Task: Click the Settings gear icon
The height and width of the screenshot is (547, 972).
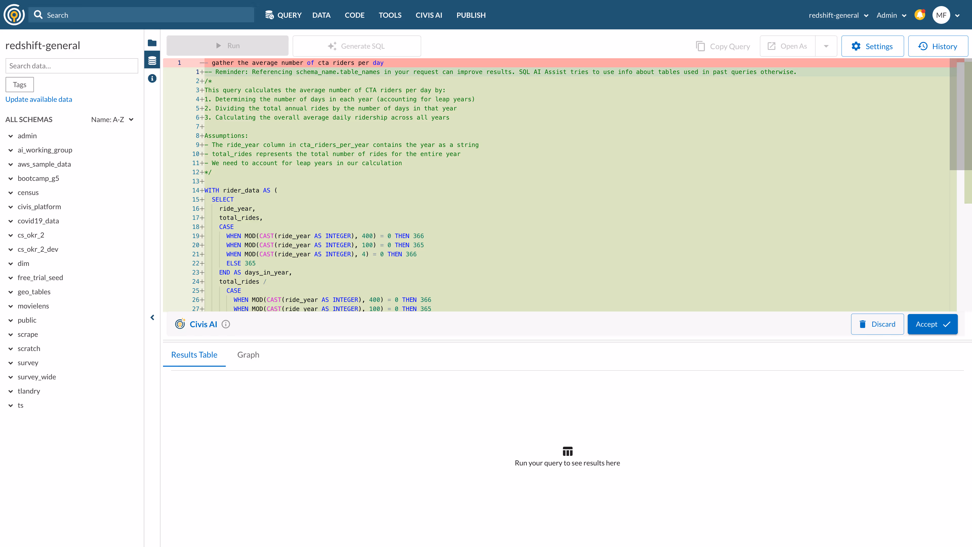Action: [x=856, y=46]
